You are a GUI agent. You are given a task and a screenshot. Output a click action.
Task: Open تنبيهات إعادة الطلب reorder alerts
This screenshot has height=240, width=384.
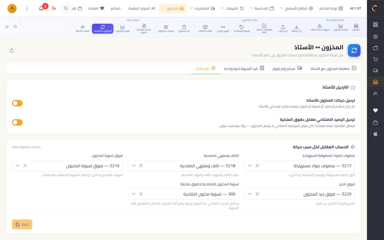click(319, 28)
